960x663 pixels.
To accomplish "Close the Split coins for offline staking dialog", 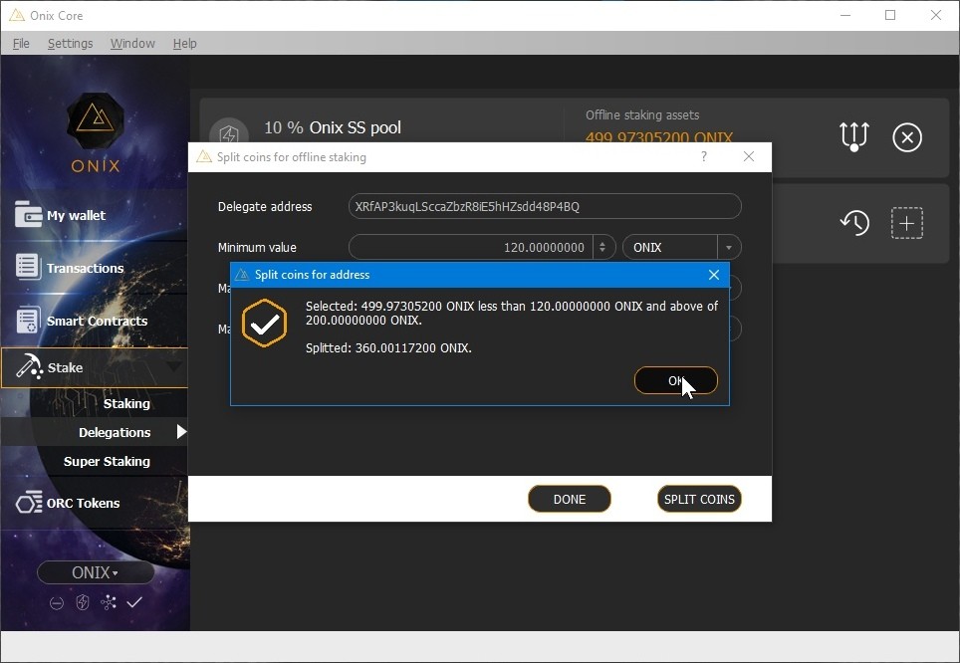I will (x=749, y=156).
